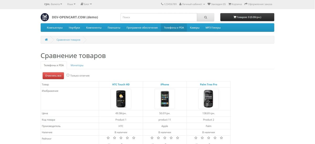Click the Product 1 code cell
This screenshot has height=144, width=315.
[x=121, y=120]
